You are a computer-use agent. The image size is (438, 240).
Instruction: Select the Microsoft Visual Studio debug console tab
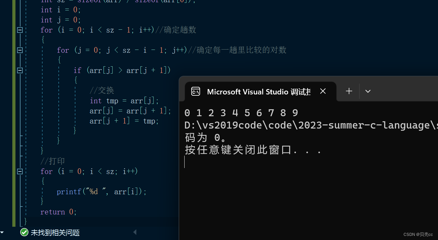point(261,92)
